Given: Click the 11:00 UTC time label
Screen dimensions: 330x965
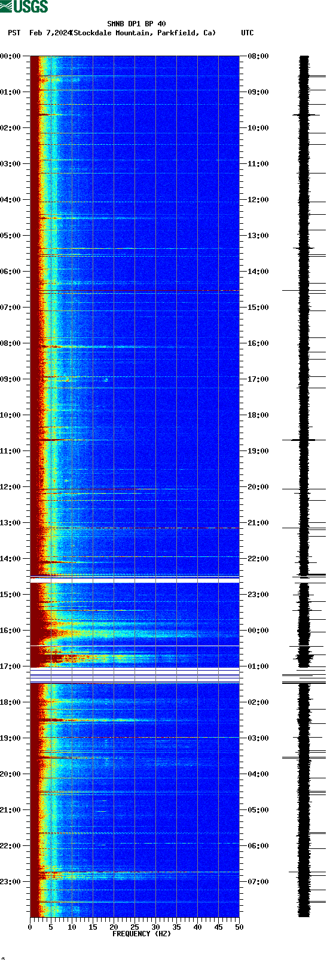Looking at the screenshot, I should pos(258,164).
